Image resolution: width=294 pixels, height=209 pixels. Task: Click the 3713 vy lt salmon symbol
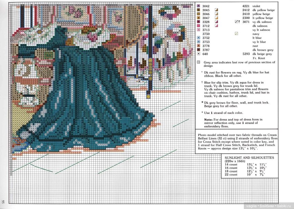[198, 30]
